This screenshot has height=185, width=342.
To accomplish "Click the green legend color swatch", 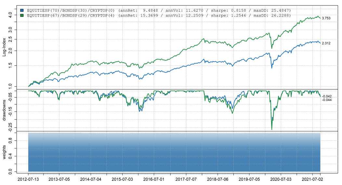I will coord(22,16).
